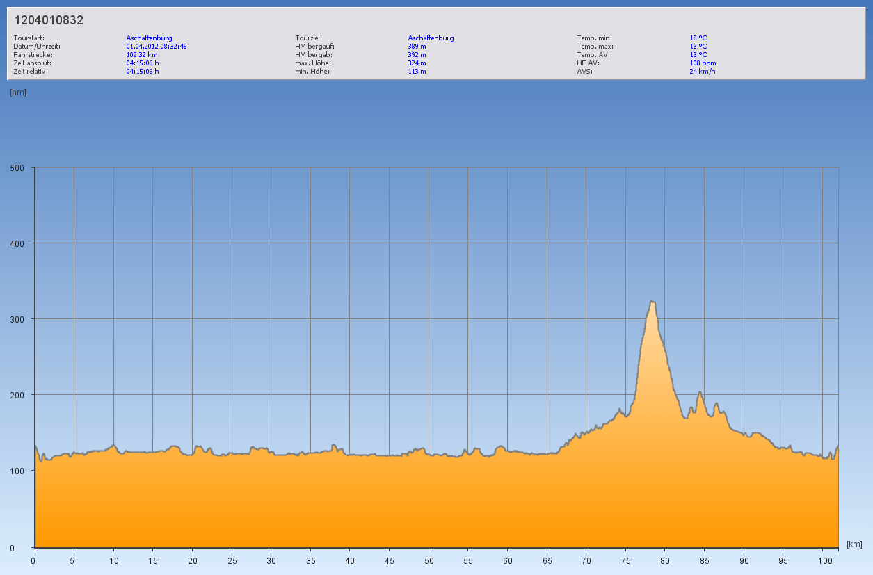873x575 pixels.
Task: Click the Tourziel value Aschaffenburg
Action: pyautogui.click(x=431, y=38)
